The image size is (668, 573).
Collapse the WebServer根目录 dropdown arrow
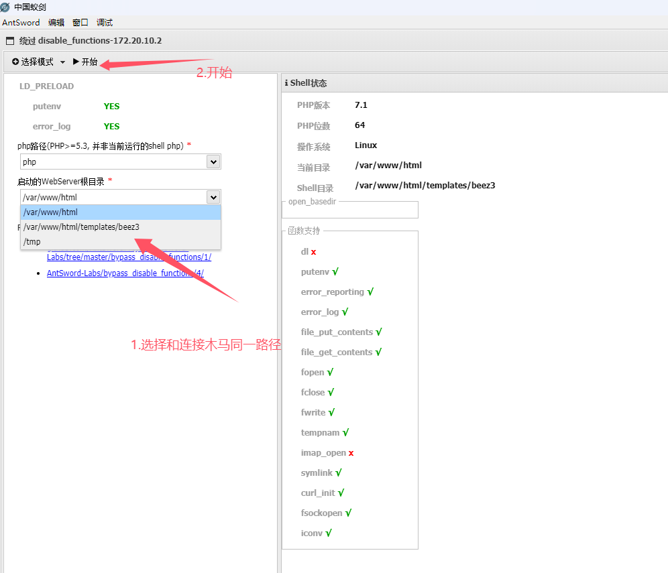[x=213, y=197]
